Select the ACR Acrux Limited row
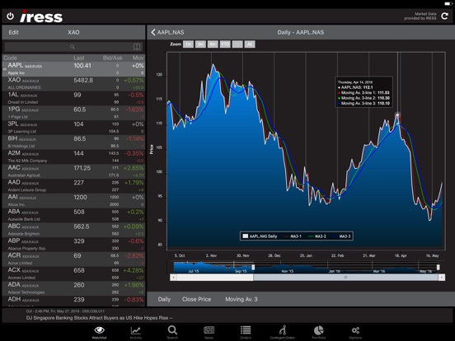This screenshot has height=341, width=455. (x=73, y=259)
